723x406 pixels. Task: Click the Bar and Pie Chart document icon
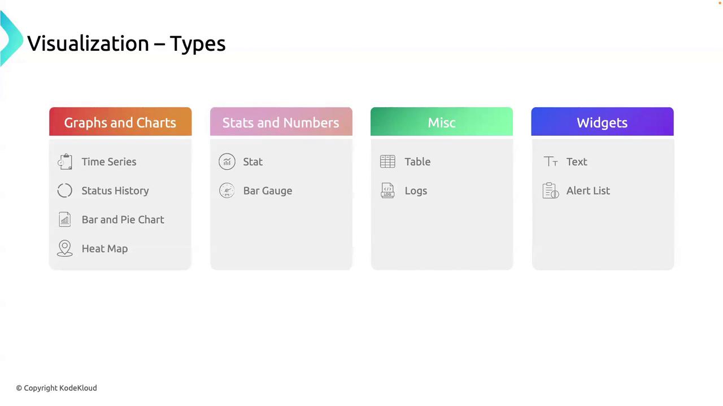(65, 220)
